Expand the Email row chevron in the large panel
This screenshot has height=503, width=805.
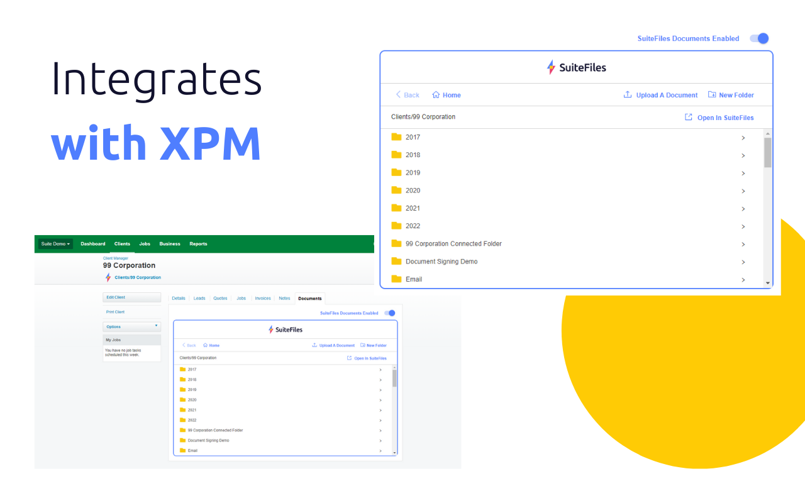coord(743,280)
